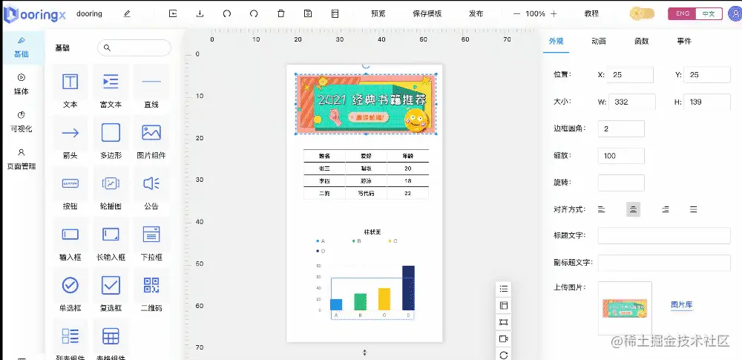The image size is (742, 360).
Task: Click the download icon in top toolbar
Action: (x=200, y=14)
